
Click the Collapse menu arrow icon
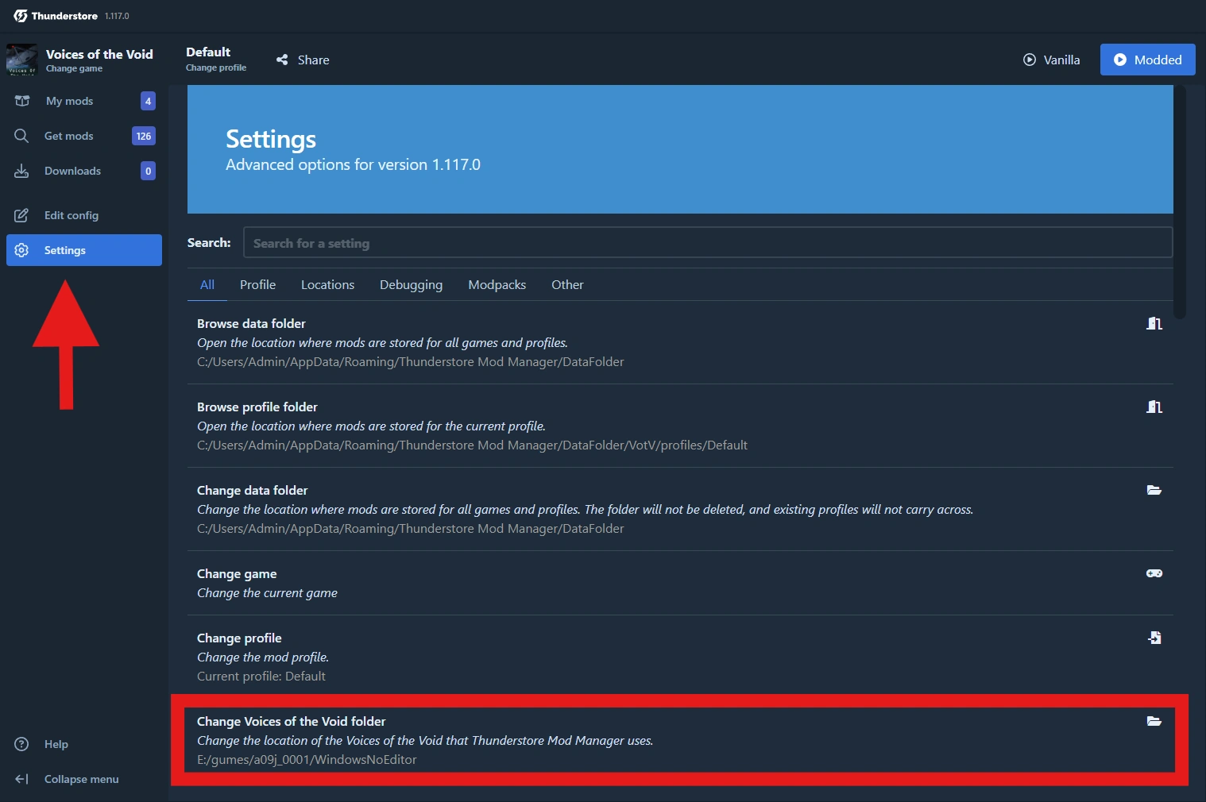[21, 779]
